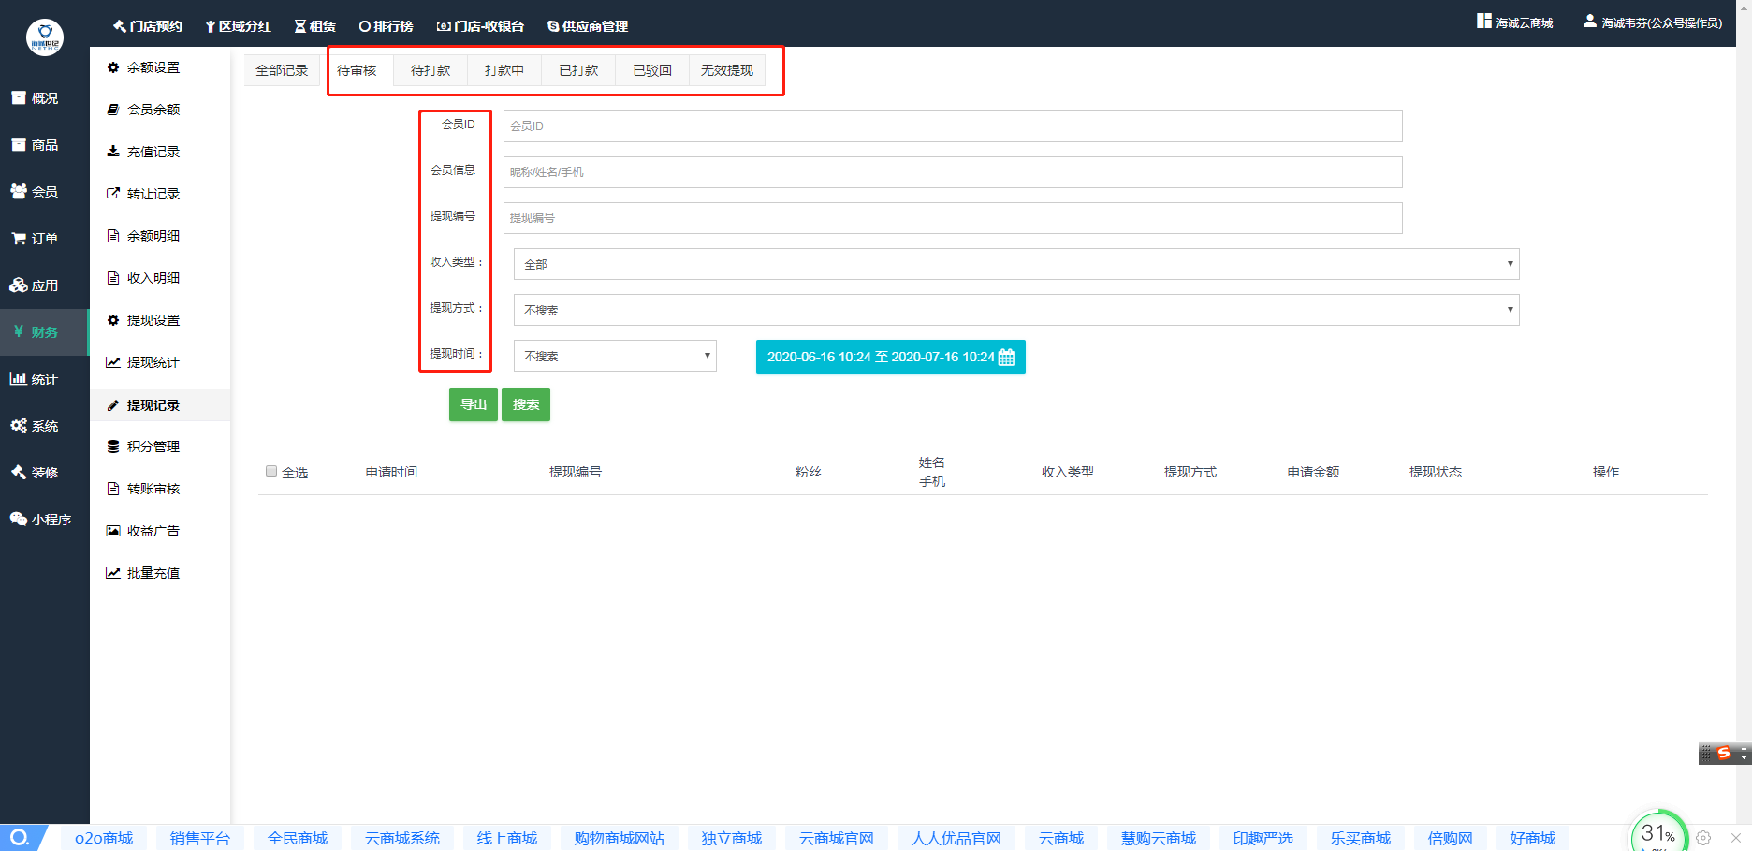
Task: Pick date range 2020-06-16 至 2020-07-16
Action: coord(891,357)
